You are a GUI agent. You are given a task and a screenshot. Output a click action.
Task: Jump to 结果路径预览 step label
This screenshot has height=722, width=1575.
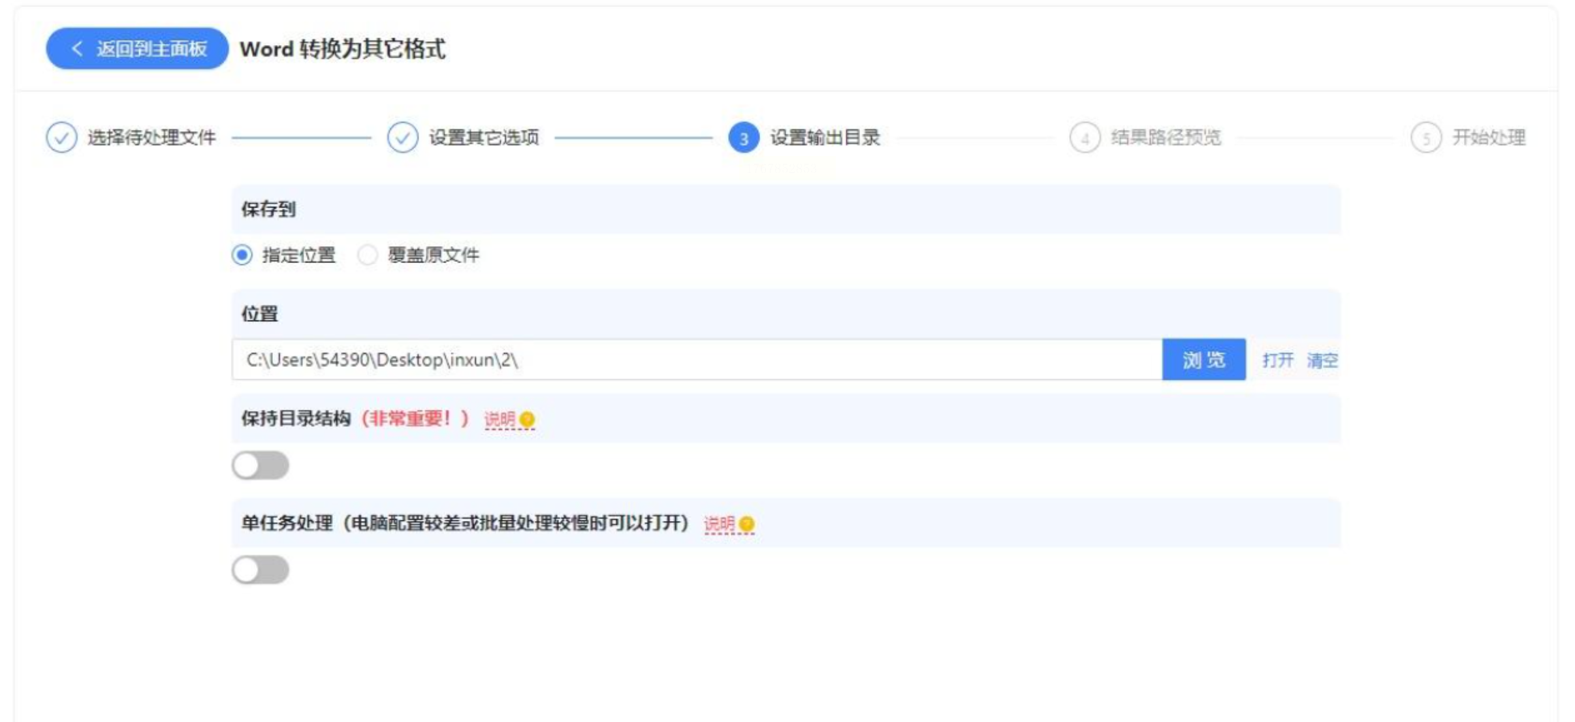click(x=1166, y=138)
